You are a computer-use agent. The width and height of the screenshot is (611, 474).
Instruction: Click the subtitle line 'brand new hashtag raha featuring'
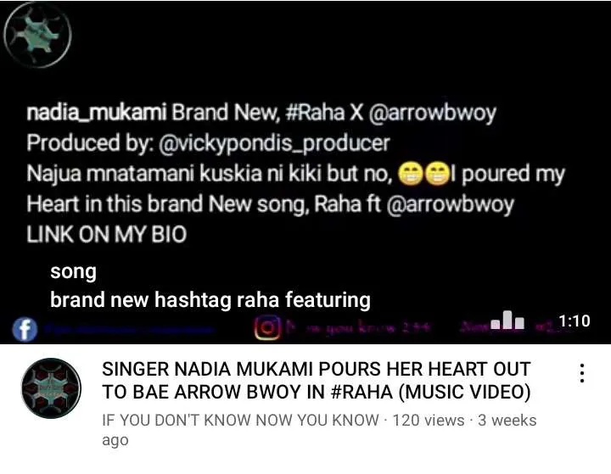coord(210,300)
